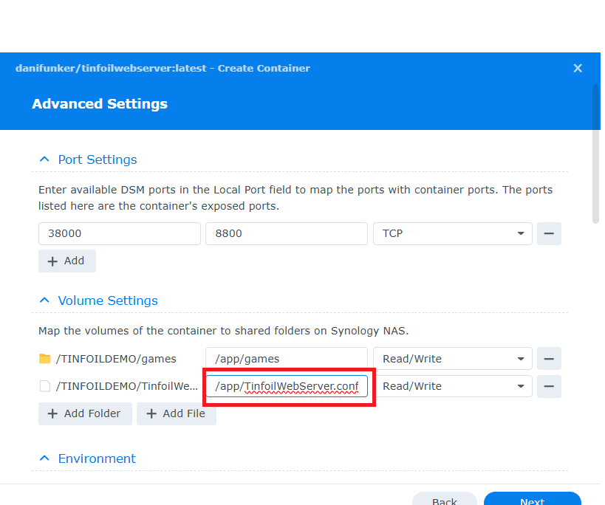
Task: Open the TCP protocol dropdown
Action: [452, 233]
